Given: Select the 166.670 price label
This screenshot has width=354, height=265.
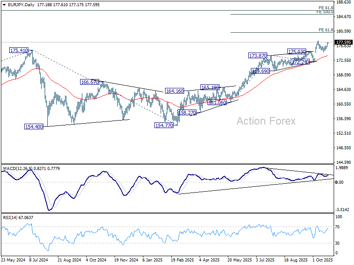Looking at the screenshot, I should (90, 82).
